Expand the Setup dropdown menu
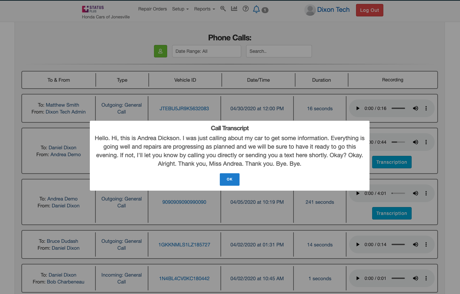This screenshot has width=460, height=294. 180,9
